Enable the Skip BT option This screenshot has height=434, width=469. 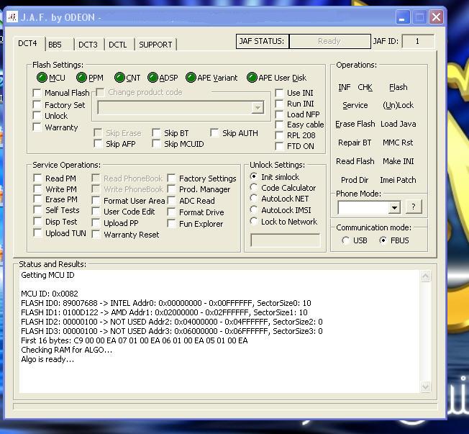click(x=156, y=132)
